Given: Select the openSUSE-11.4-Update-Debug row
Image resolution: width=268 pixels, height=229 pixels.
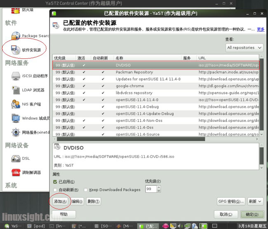Looking at the screenshot, I should 156,114.
